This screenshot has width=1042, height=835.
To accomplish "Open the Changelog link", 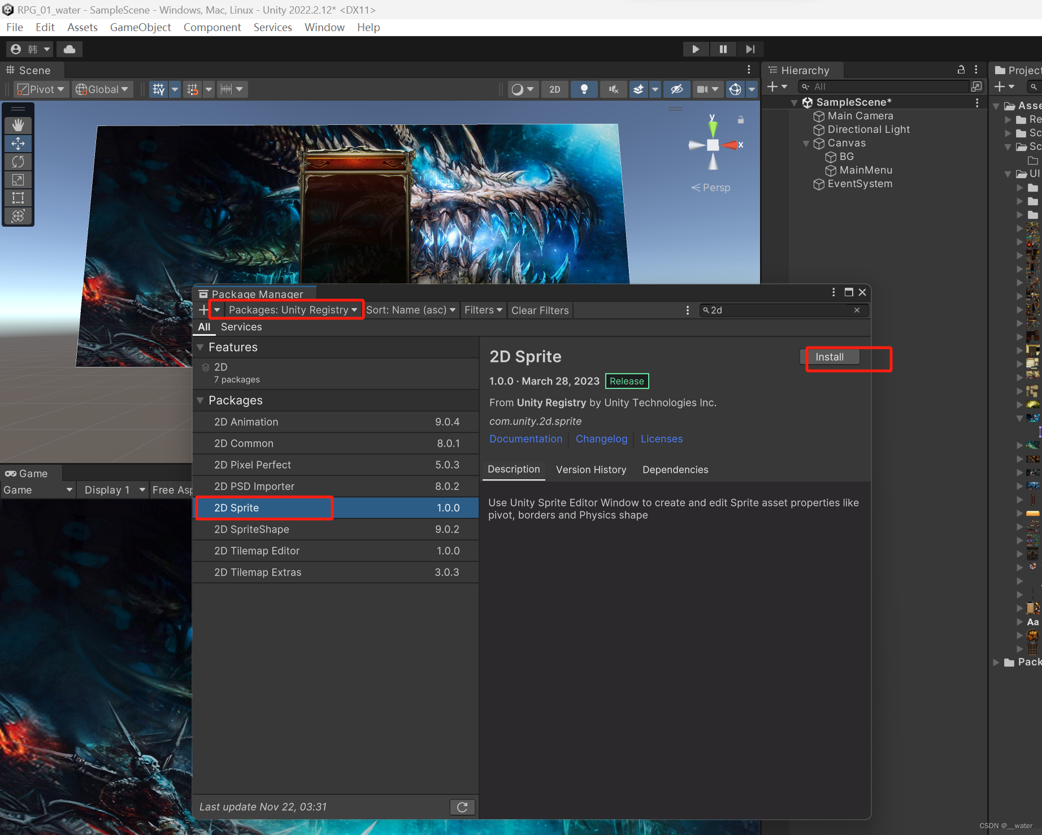I will coord(601,439).
